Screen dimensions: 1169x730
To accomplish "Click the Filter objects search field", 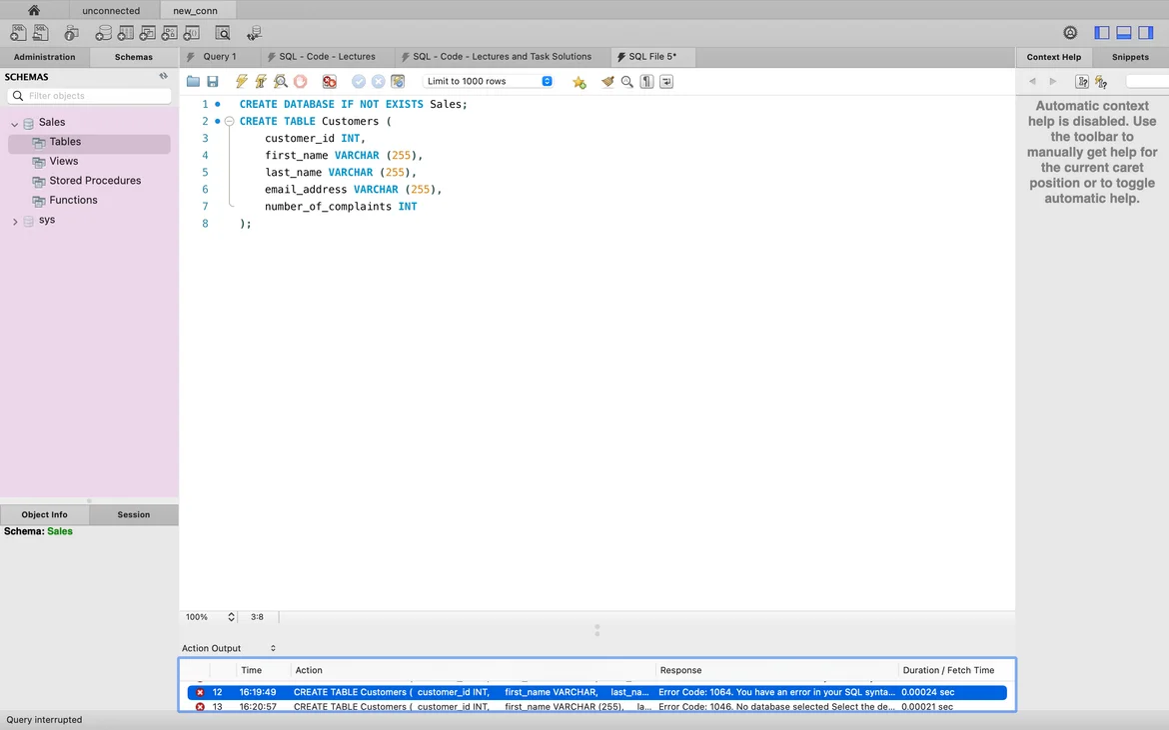I will [x=95, y=96].
